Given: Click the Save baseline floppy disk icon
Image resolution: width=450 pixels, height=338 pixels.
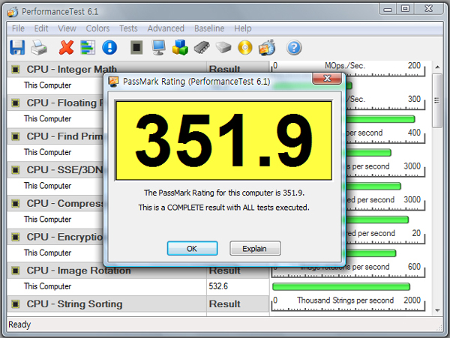Looking at the screenshot, I should pyautogui.click(x=17, y=47).
